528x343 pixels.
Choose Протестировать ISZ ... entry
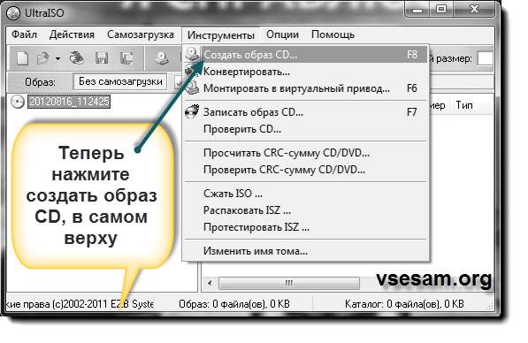click(x=306, y=227)
